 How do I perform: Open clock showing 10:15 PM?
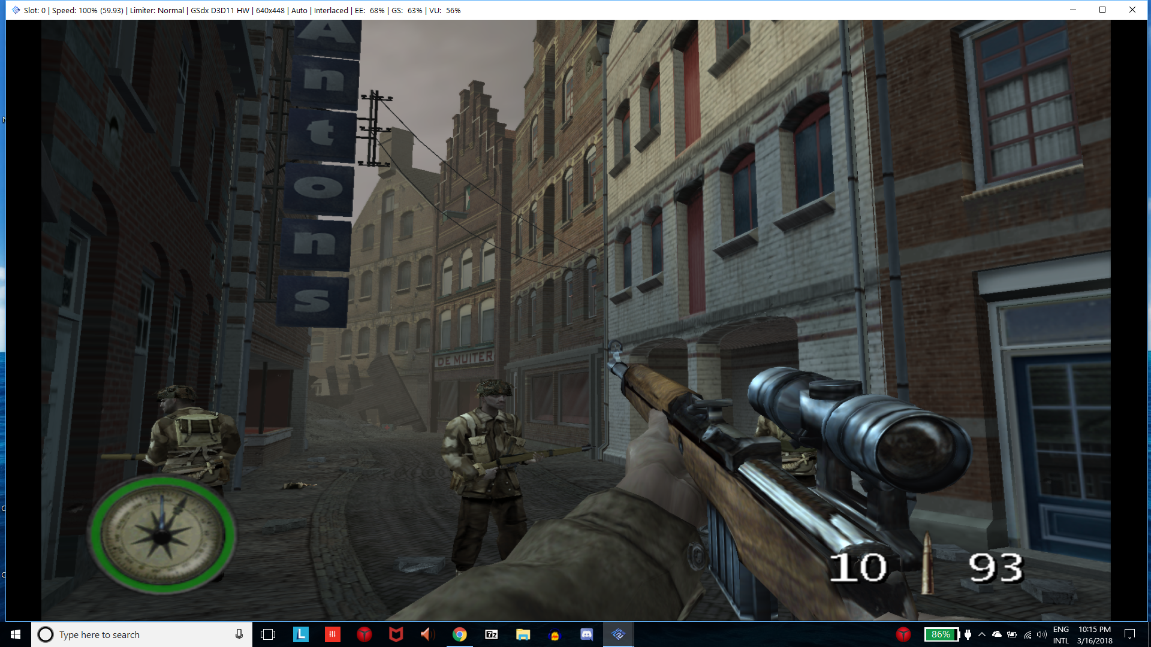tap(1095, 634)
